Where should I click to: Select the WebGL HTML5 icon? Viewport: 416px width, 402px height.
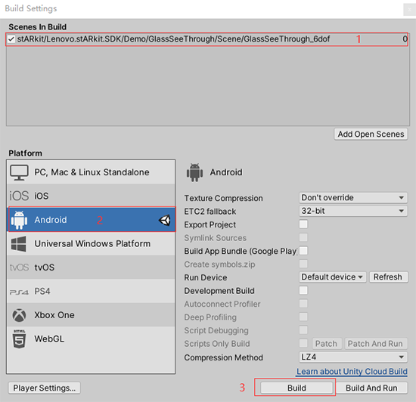[20, 339]
